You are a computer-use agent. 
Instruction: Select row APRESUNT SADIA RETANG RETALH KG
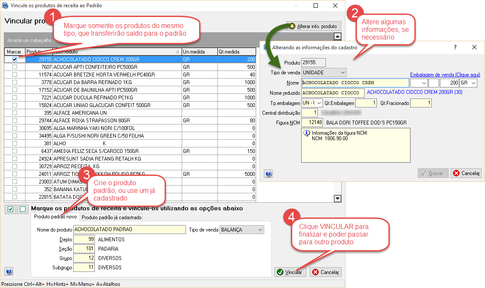tap(130, 159)
